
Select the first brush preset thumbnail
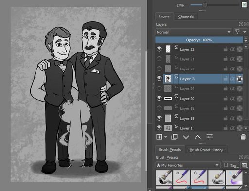point(164,177)
